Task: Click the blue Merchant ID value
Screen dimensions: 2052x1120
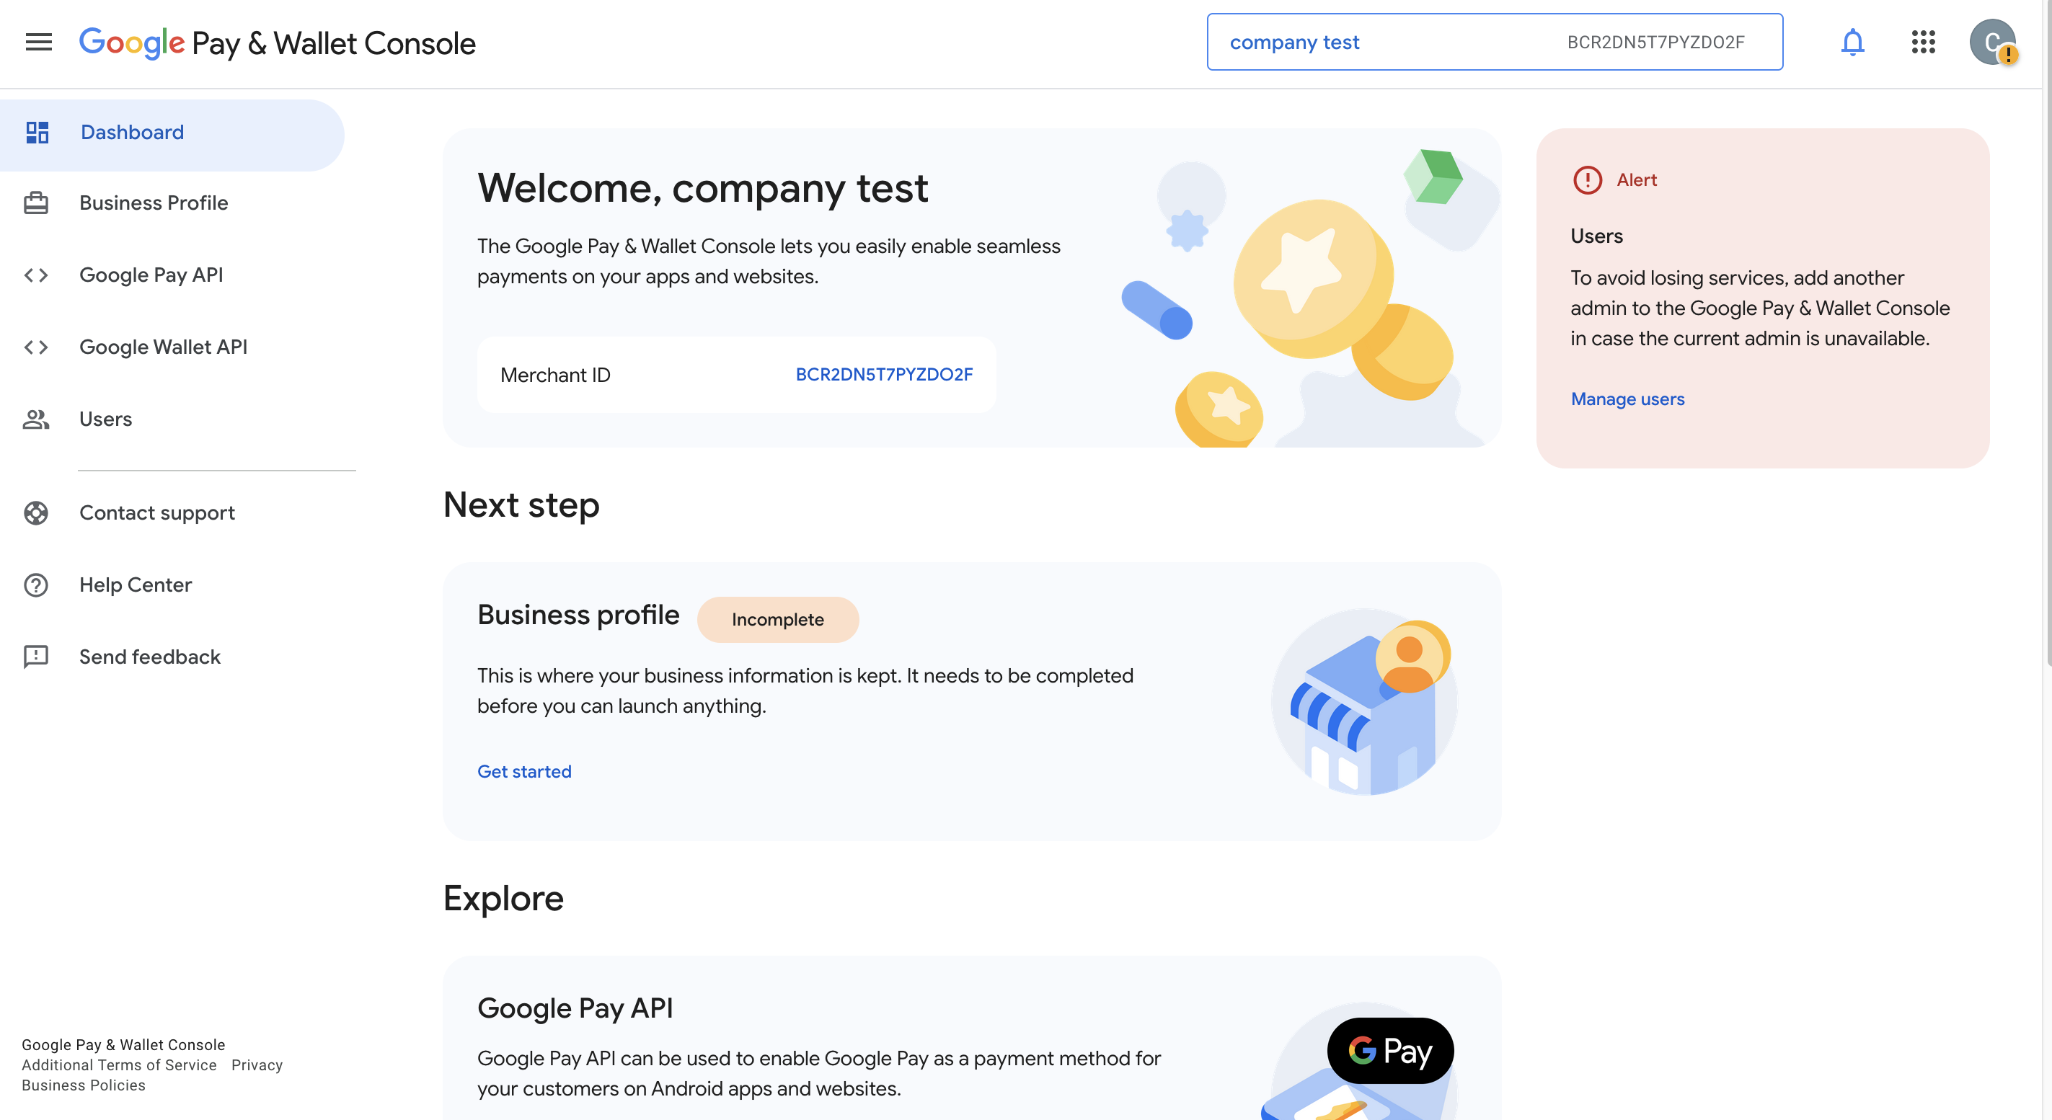Action: pyautogui.click(x=884, y=374)
